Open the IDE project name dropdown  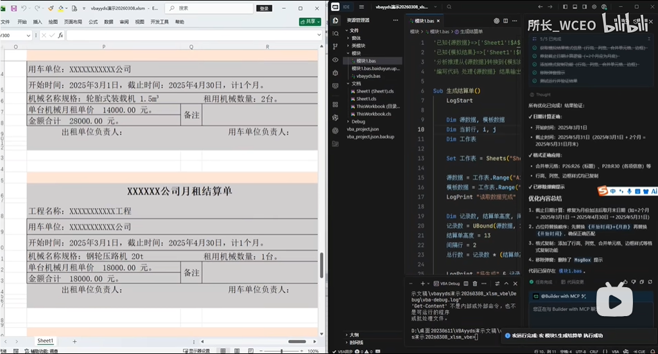point(435,6)
